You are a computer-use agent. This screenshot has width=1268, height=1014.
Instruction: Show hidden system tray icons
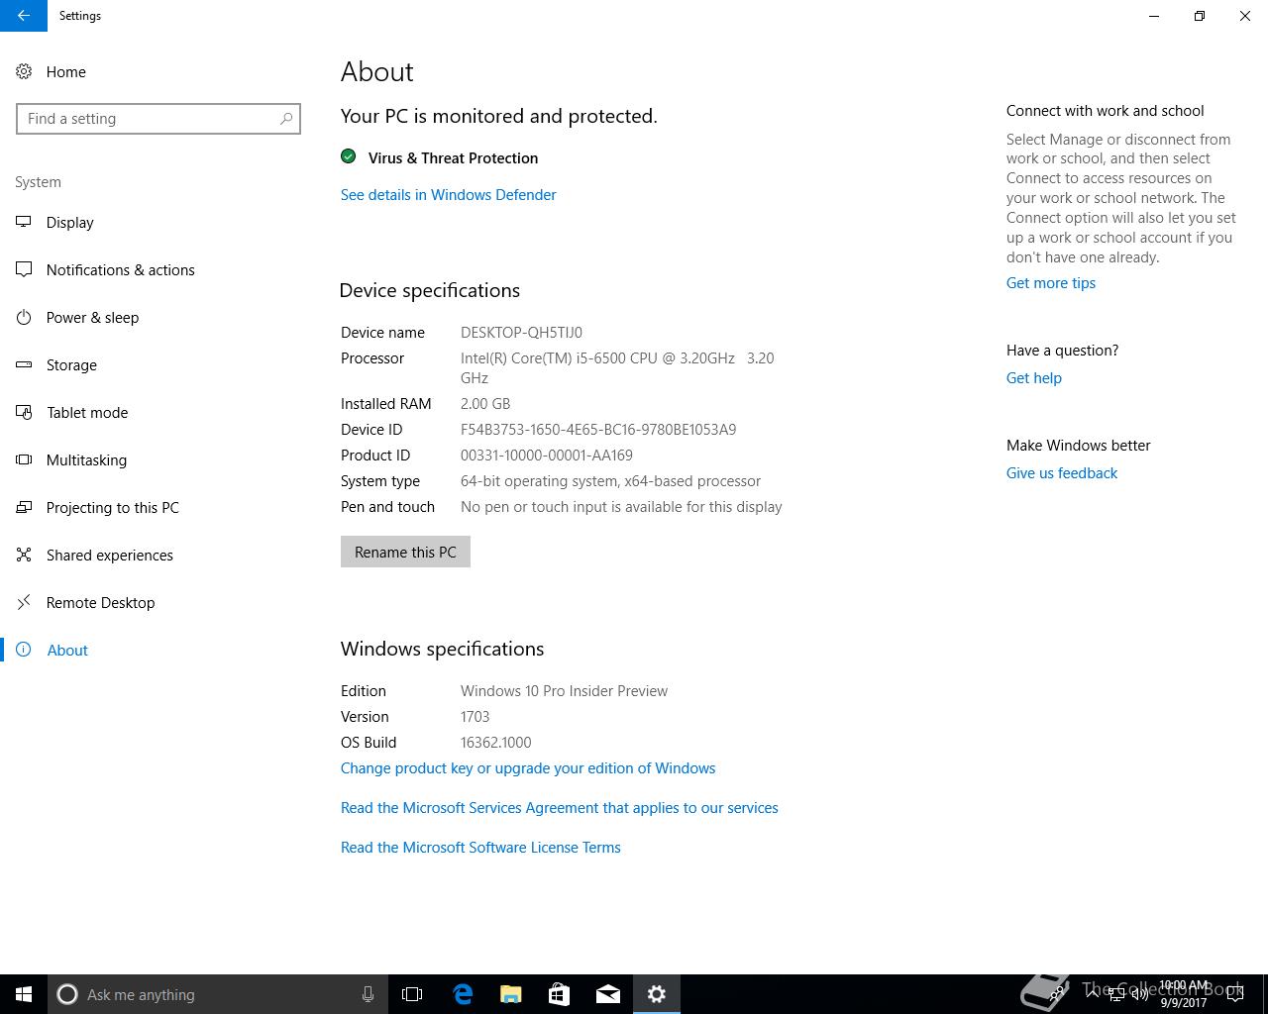click(1093, 994)
